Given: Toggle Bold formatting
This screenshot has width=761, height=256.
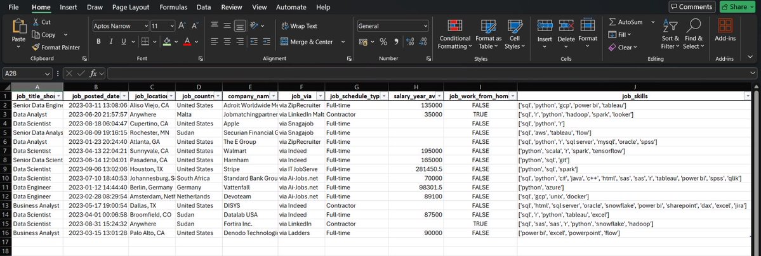Looking at the screenshot, I should click(98, 42).
